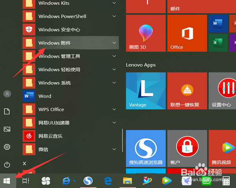This screenshot has width=236, height=188.
Task: Open the iQIYI green taskbar icon
Action: [x=206, y=181]
